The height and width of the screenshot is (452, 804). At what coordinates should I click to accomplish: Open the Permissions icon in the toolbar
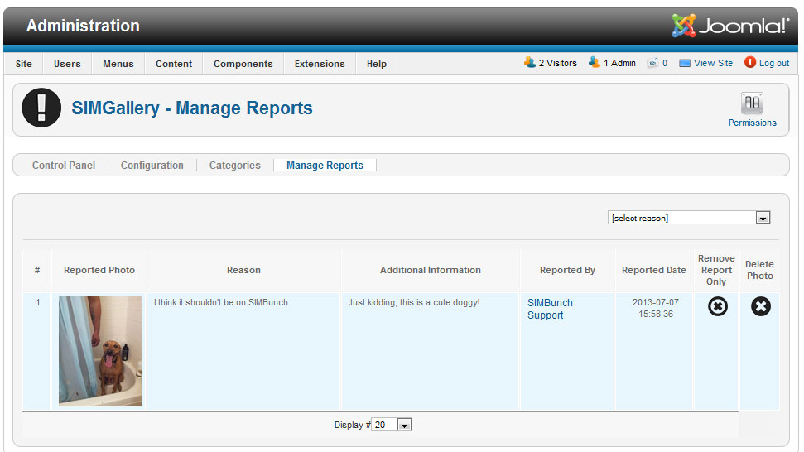752,103
